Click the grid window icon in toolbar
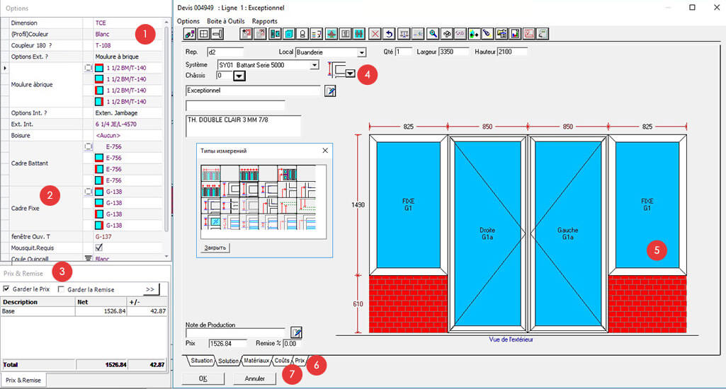The height and width of the screenshot is (389, 726). [204, 33]
